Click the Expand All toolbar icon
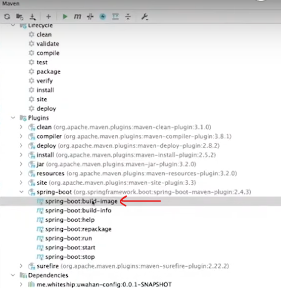The width and height of the screenshot is (281, 288). (x=115, y=17)
